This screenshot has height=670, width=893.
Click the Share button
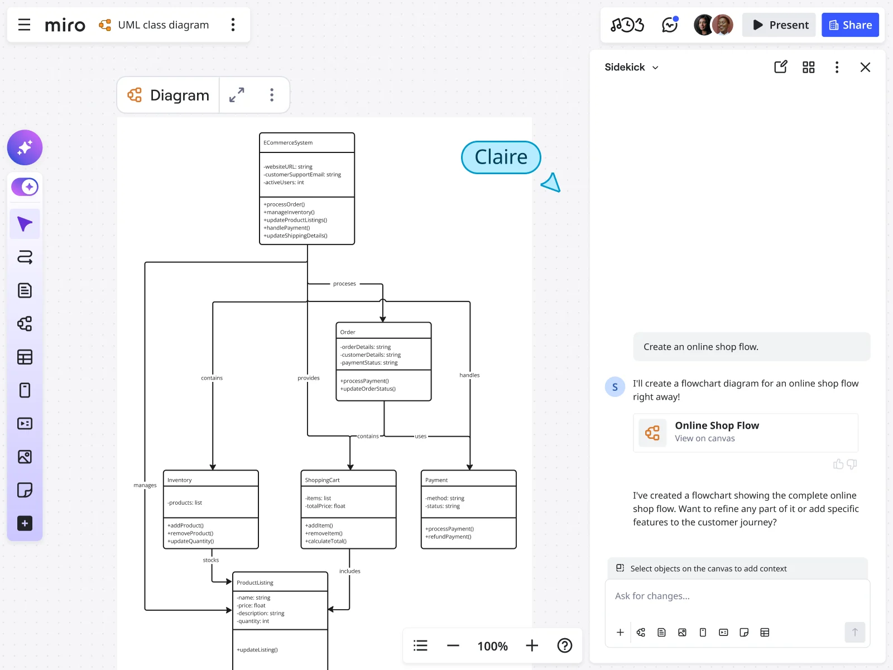tap(850, 25)
